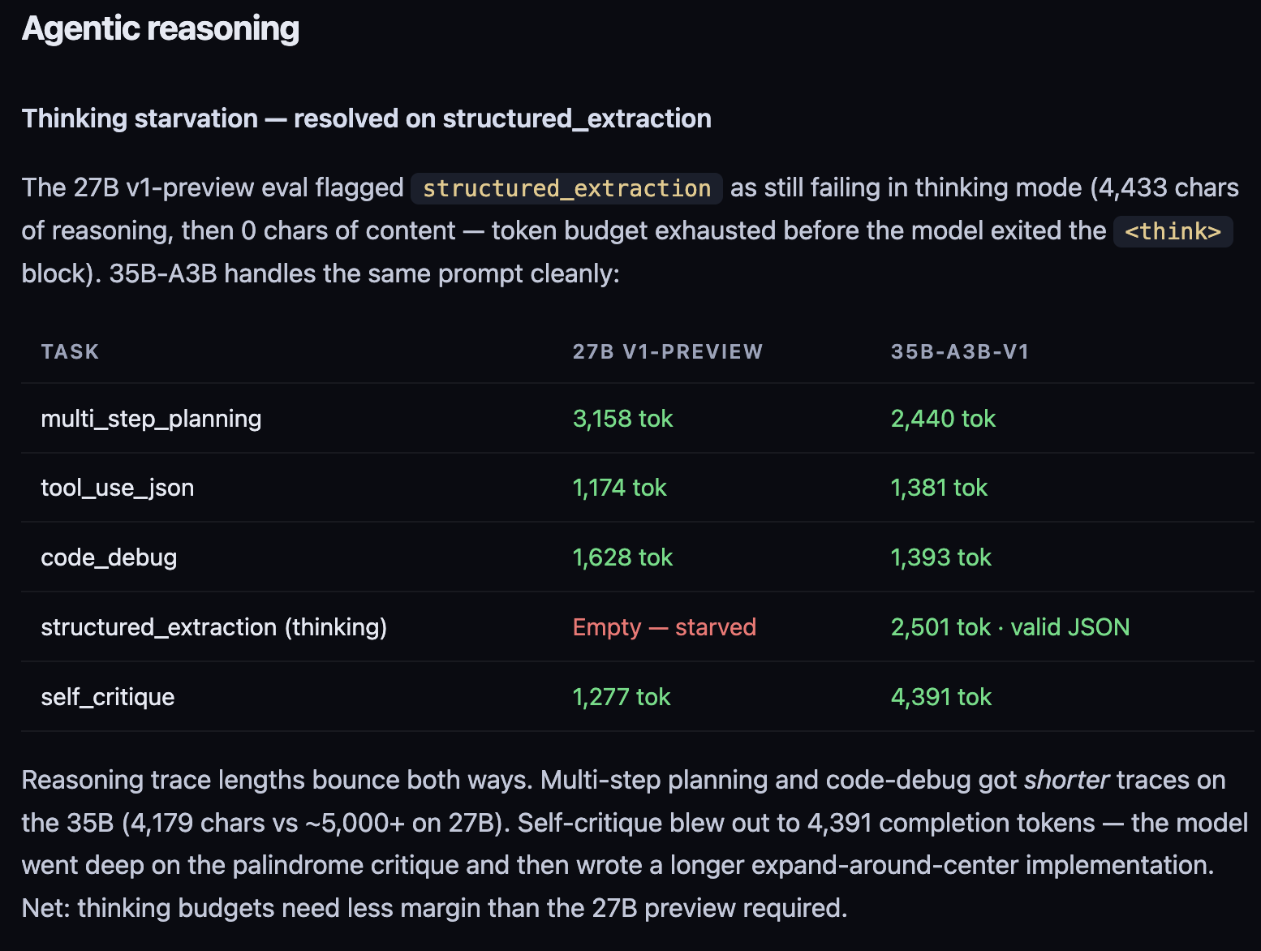Click the Thinking starvation subheading
Image resolution: width=1261 pixels, height=951 pixels.
point(367,118)
